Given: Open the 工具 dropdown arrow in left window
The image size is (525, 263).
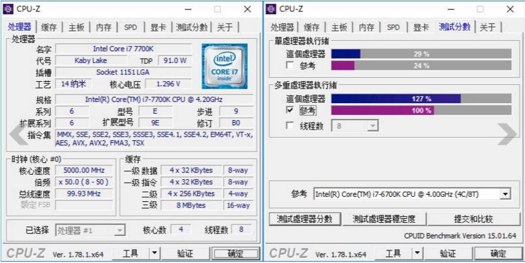Looking at the screenshot, I should pos(154,253).
